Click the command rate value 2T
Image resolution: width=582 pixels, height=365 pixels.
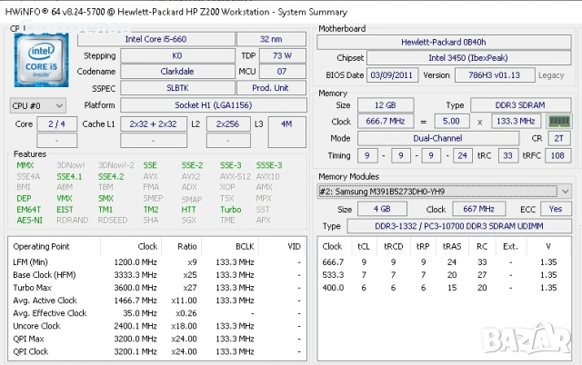click(559, 139)
